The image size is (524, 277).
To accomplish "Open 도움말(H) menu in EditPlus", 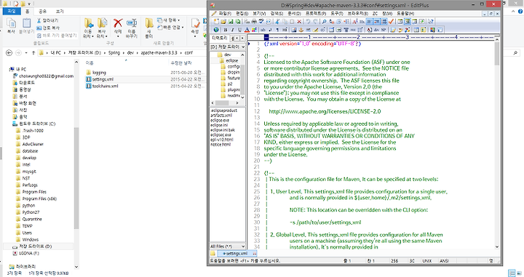I will pos(405,13).
